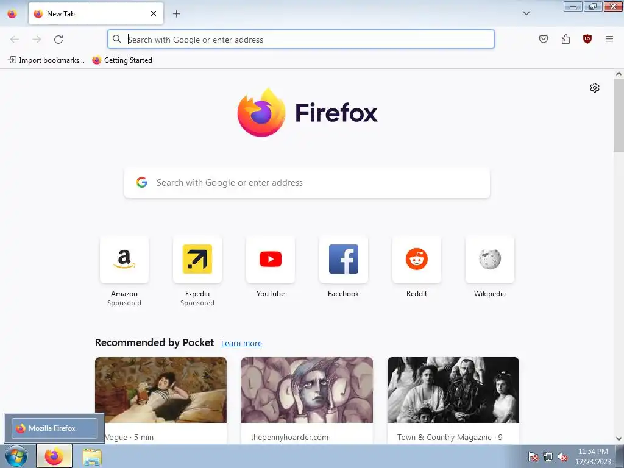Open the Extensions puzzle icon
624x468 pixels.
[x=565, y=39]
